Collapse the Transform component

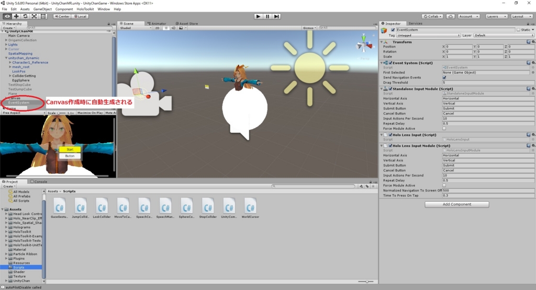[382, 42]
